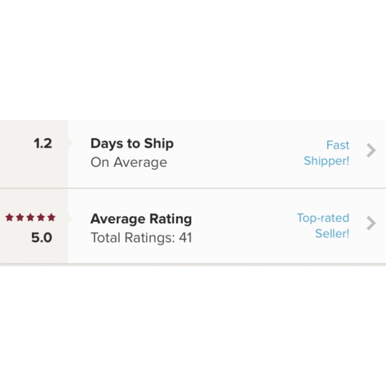Click the 'Total Ratings:' label
Image resolution: width=386 pixels, height=386 pixels.
(132, 238)
